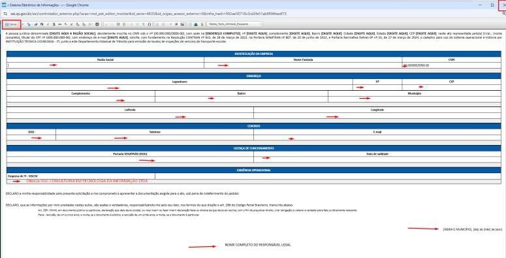The width and height of the screenshot is (506, 258).
Task: Click the empty cell under Nome Fantasia
Action: point(303,65)
